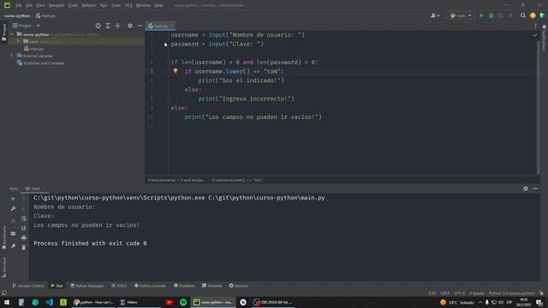Open Project panel gear options
The width and height of the screenshot is (548, 308).
pos(130,26)
